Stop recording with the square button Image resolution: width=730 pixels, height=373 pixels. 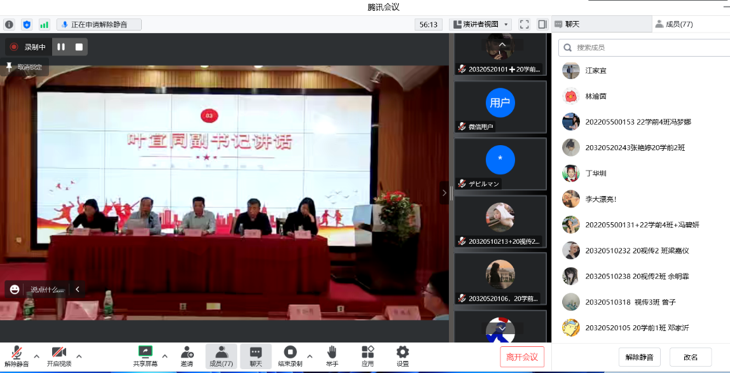79,46
